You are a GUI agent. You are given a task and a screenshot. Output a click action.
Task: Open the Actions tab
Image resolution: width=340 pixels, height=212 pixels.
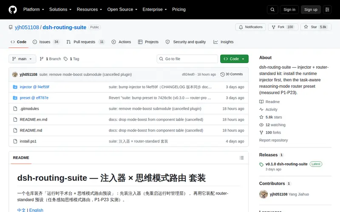point(121,42)
